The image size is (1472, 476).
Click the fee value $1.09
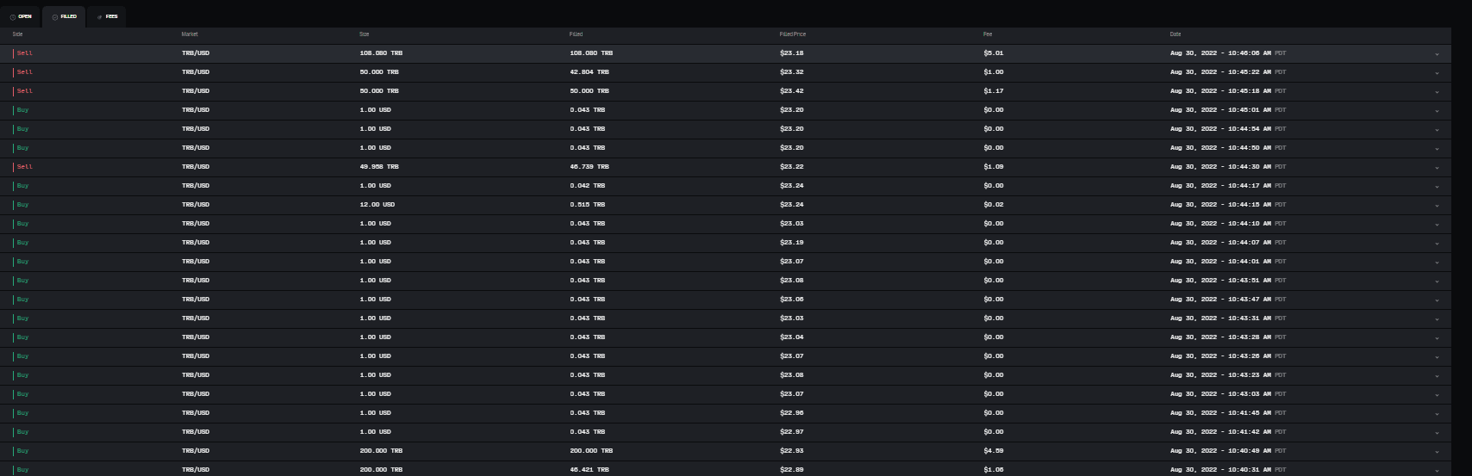click(x=994, y=167)
